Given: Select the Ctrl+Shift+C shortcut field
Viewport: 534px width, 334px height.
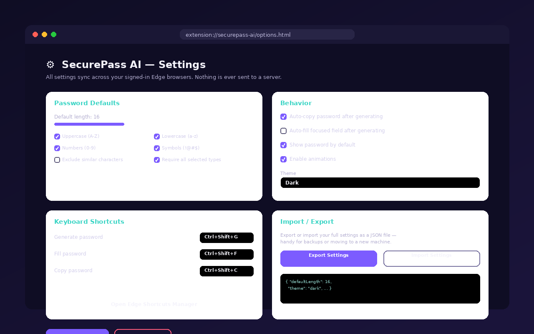Looking at the screenshot, I should tap(227, 271).
